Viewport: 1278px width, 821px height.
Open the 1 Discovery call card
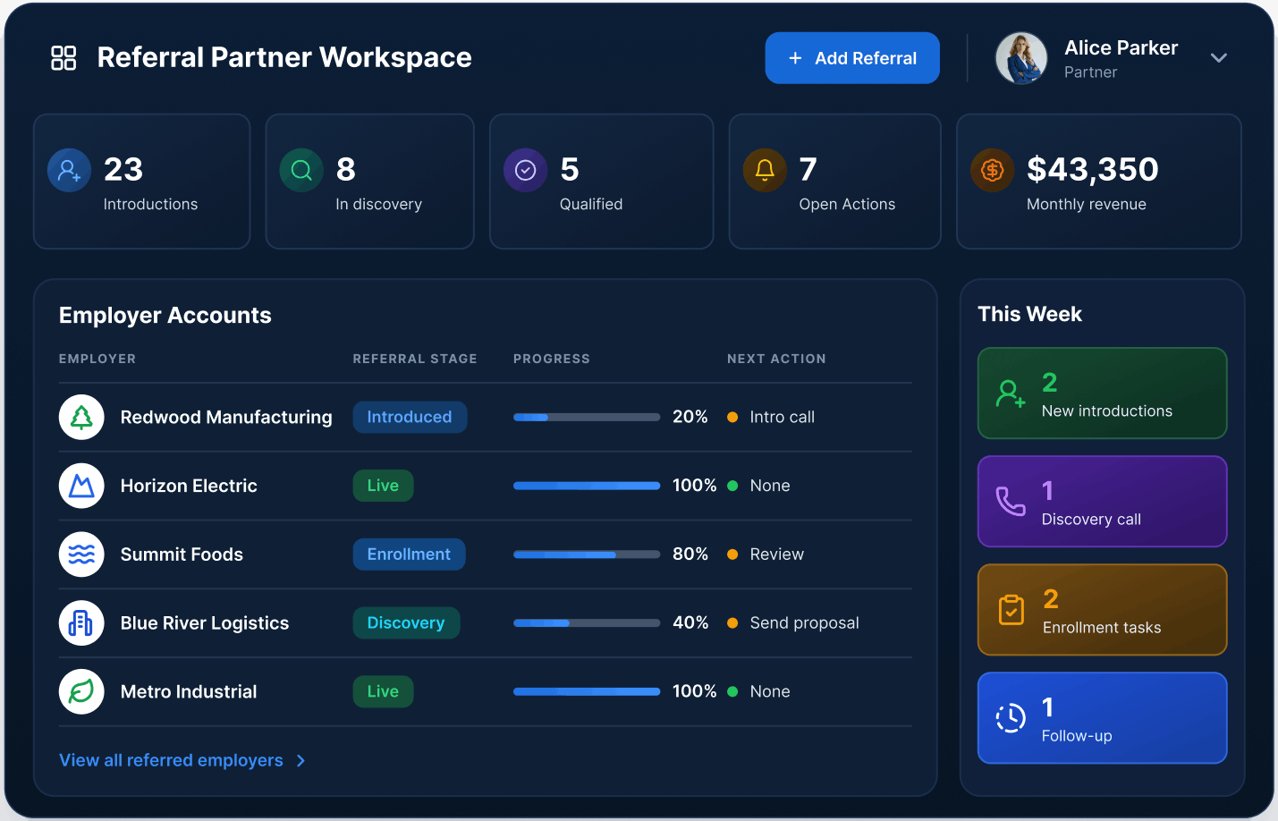pos(1102,502)
